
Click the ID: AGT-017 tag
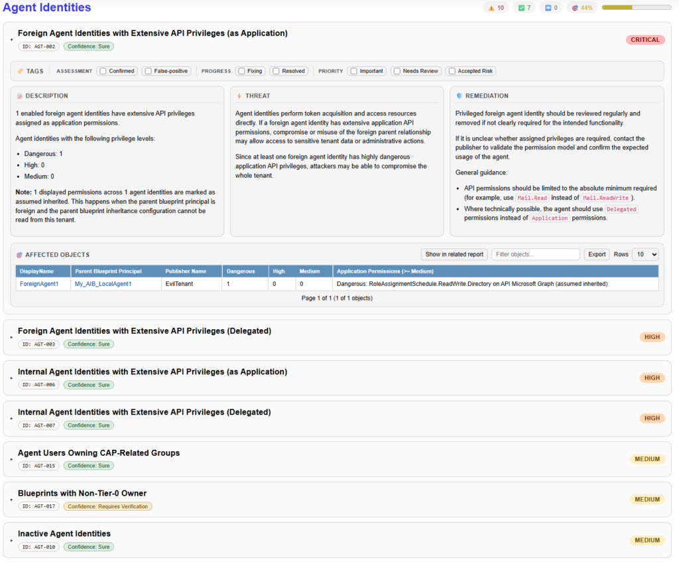pos(38,506)
